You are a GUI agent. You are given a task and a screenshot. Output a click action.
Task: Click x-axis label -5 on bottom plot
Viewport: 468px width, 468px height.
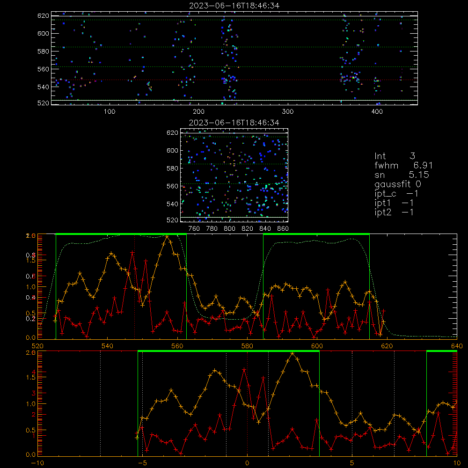click(x=142, y=463)
